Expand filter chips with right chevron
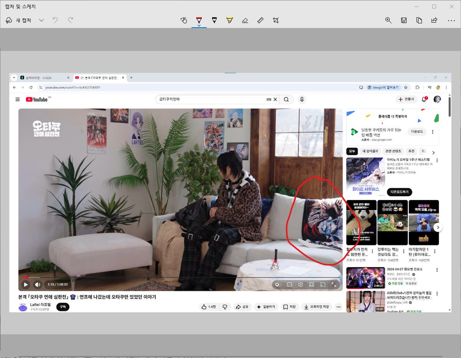This screenshot has height=358, width=461. point(433,152)
